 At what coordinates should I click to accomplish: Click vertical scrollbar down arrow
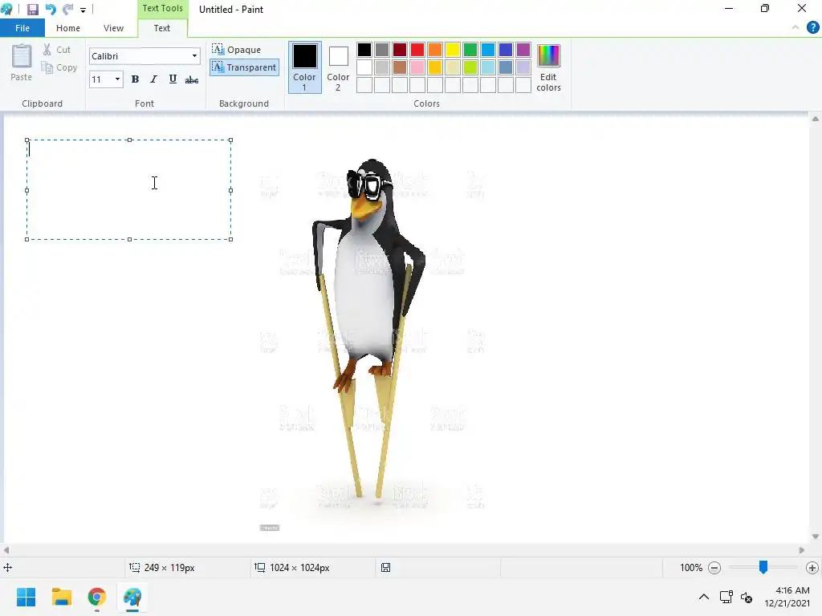pyautogui.click(x=816, y=537)
